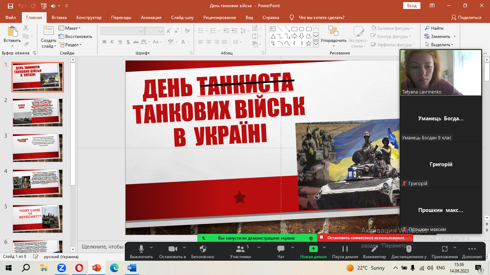Click Найти to find text
The width and height of the screenshot is (490, 275).
(434, 28)
